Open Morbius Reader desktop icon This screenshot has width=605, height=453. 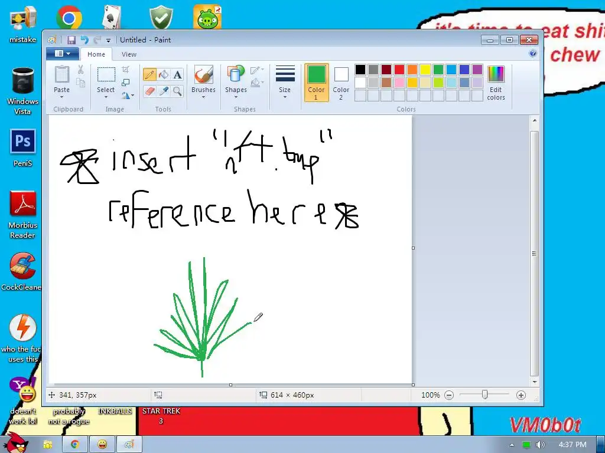tap(23, 203)
